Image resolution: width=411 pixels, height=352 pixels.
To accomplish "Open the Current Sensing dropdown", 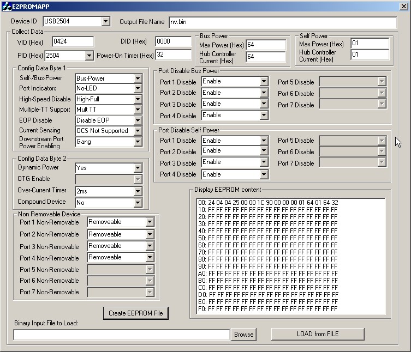I will (x=138, y=131).
